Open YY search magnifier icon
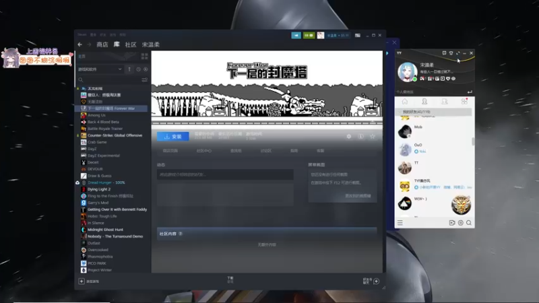 point(469,223)
